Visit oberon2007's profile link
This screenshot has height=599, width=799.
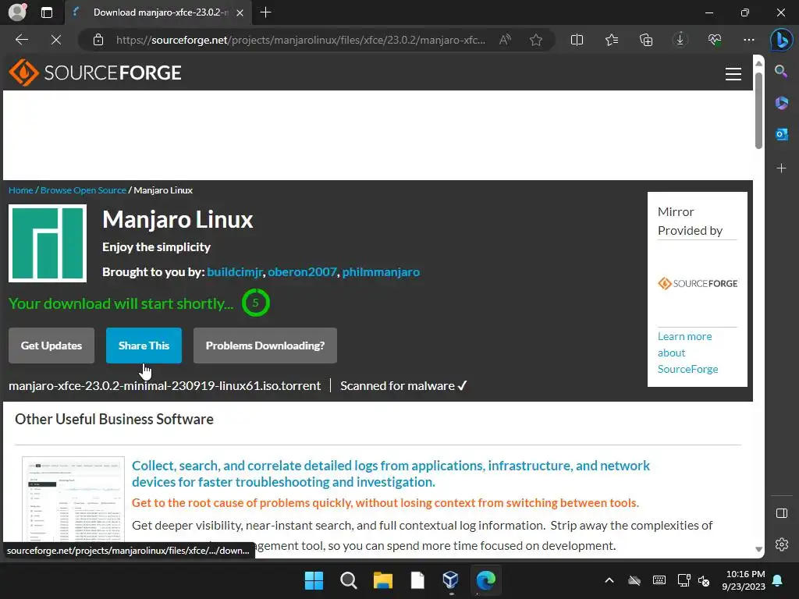pyautogui.click(x=302, y=271)
